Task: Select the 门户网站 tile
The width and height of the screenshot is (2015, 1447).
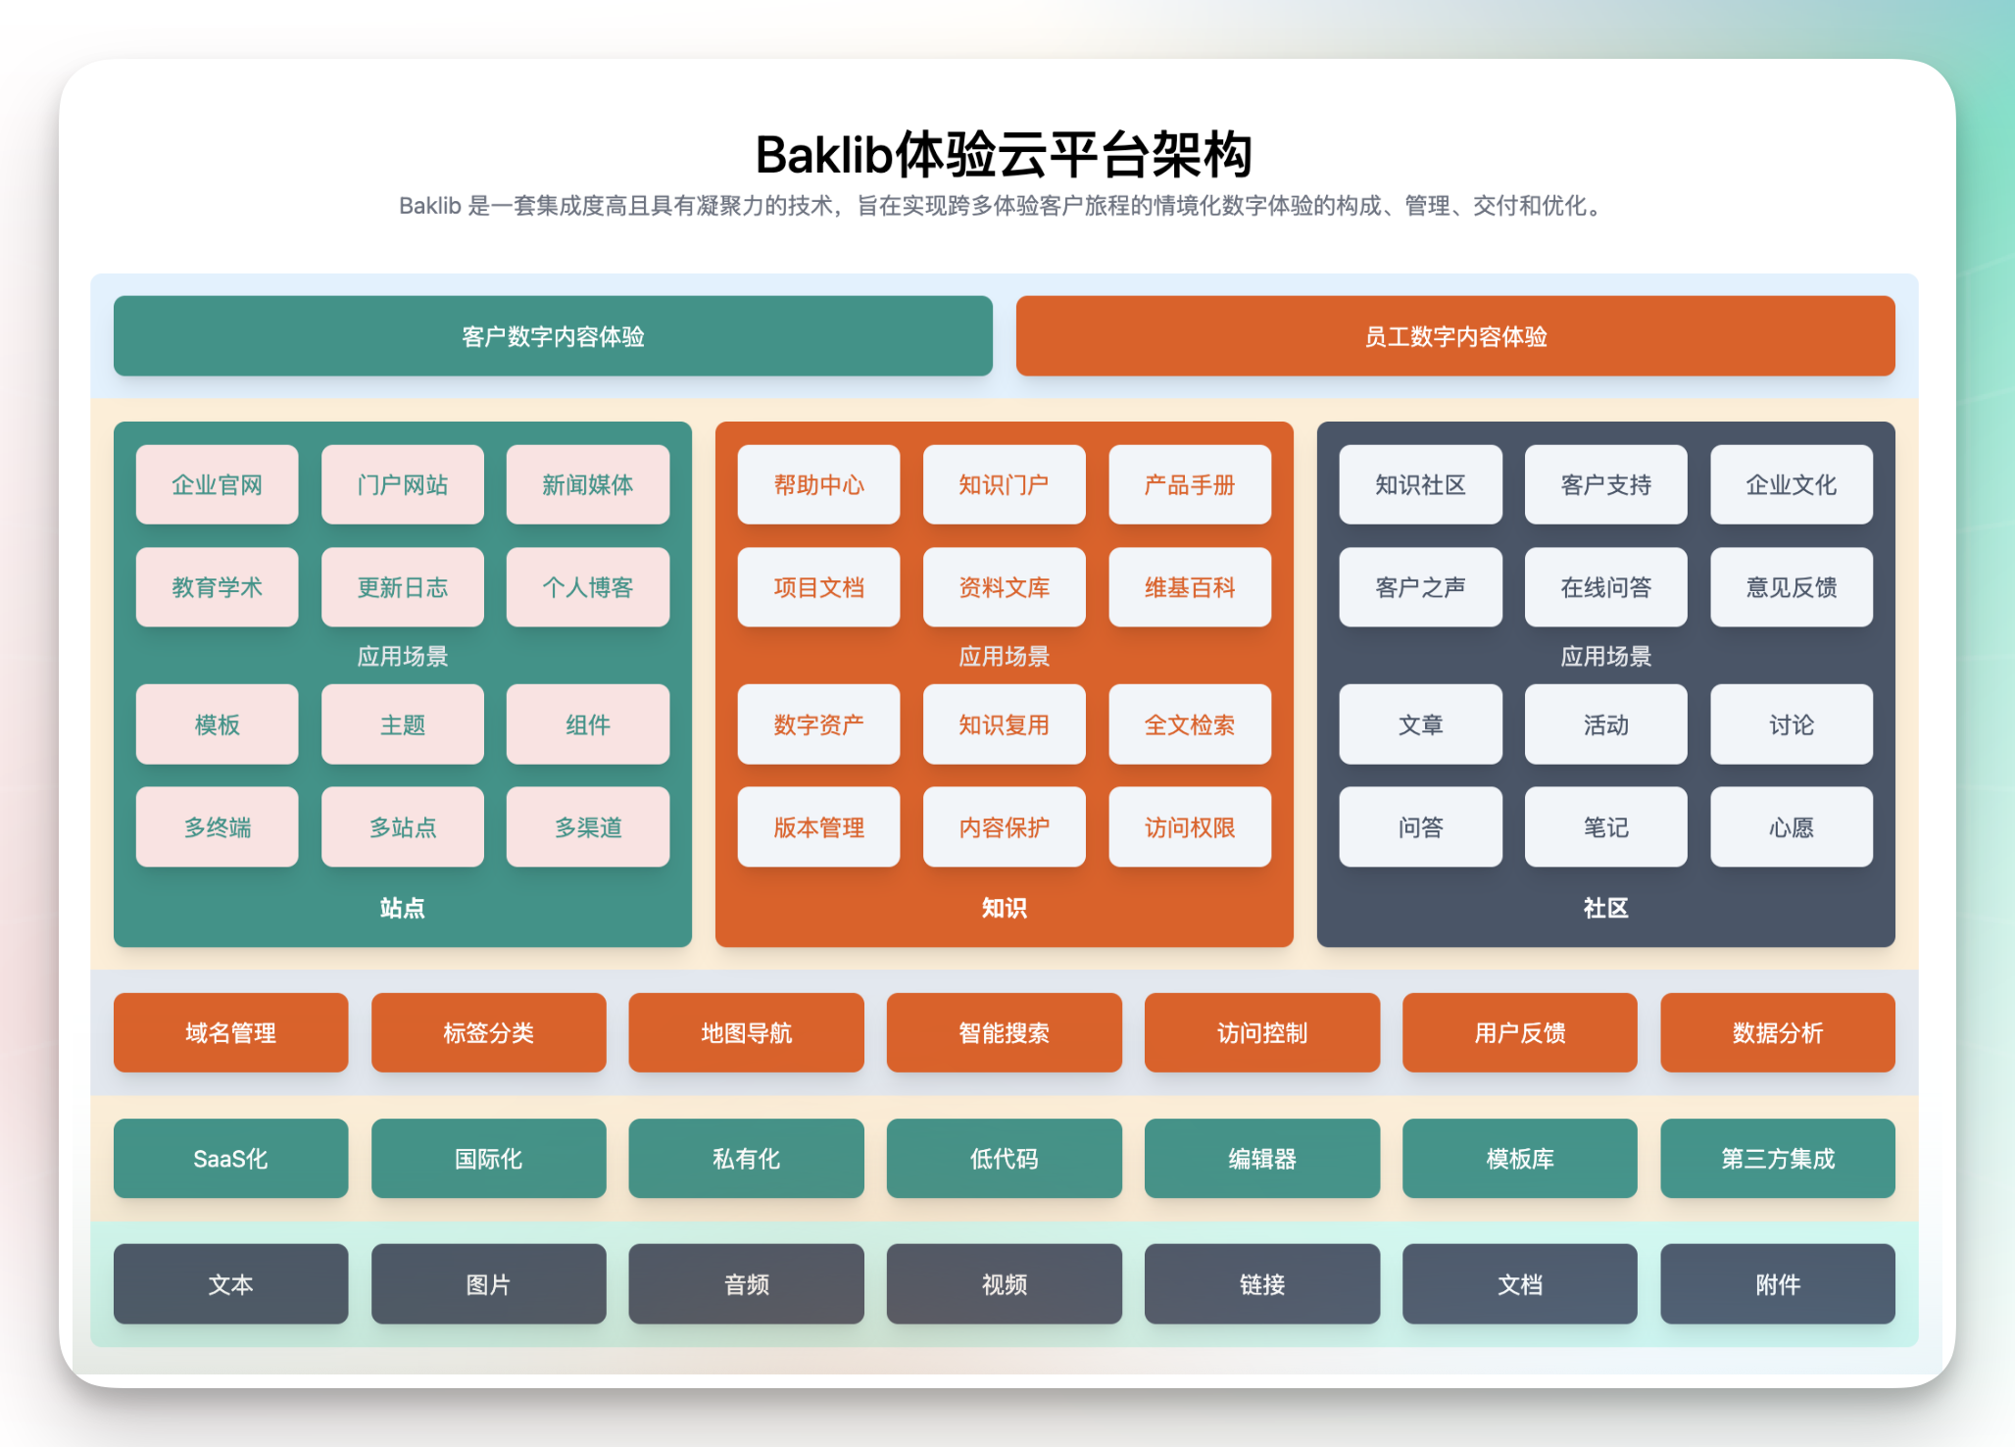Action: 403,484
